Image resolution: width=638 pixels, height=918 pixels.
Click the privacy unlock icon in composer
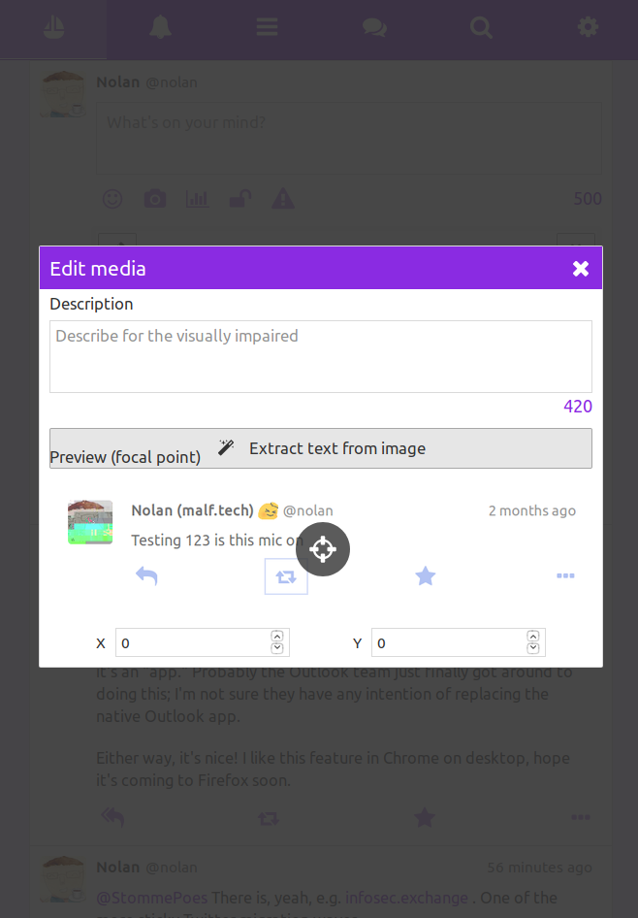[240, 199]
